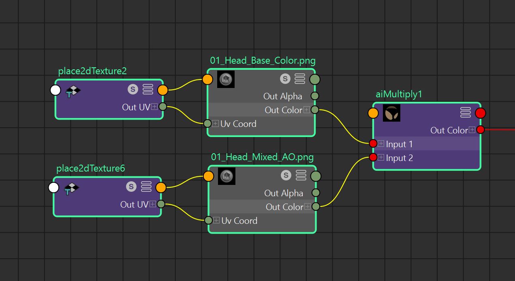The height and width of the screenshot is (281, 515).
Task: Click the S icon on 01_Head_Base_Color.png header
Action: pyautogui.click(x=285, y=78)
